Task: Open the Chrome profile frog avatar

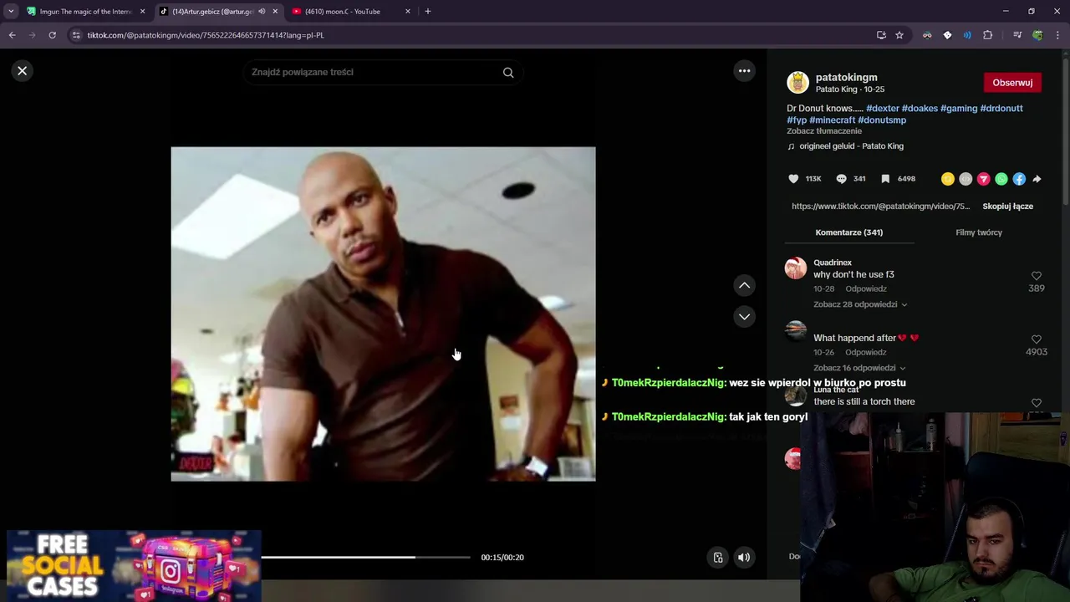Action: [x=1037, y=35]
